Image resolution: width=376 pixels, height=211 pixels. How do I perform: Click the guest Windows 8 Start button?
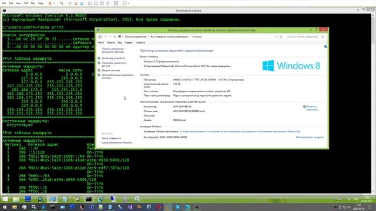(5, 199)
